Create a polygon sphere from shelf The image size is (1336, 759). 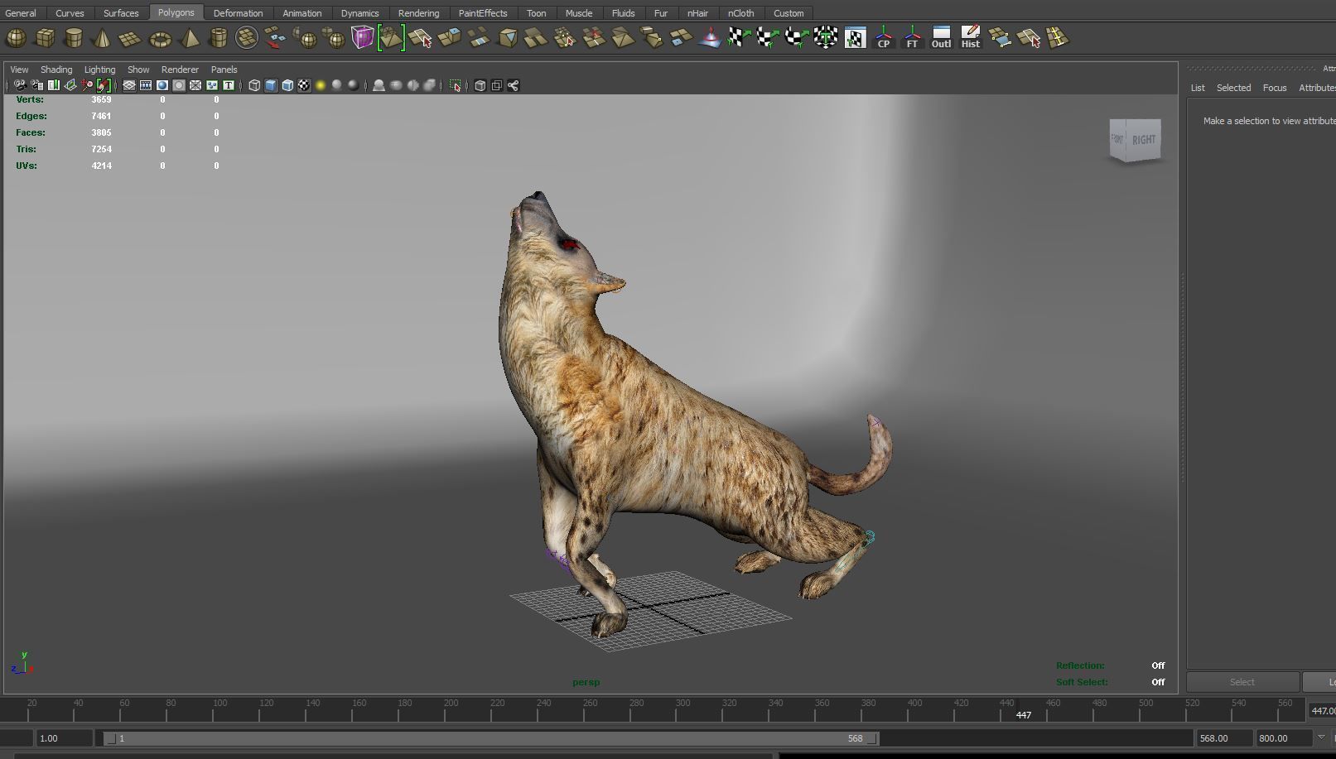point(17,38)
